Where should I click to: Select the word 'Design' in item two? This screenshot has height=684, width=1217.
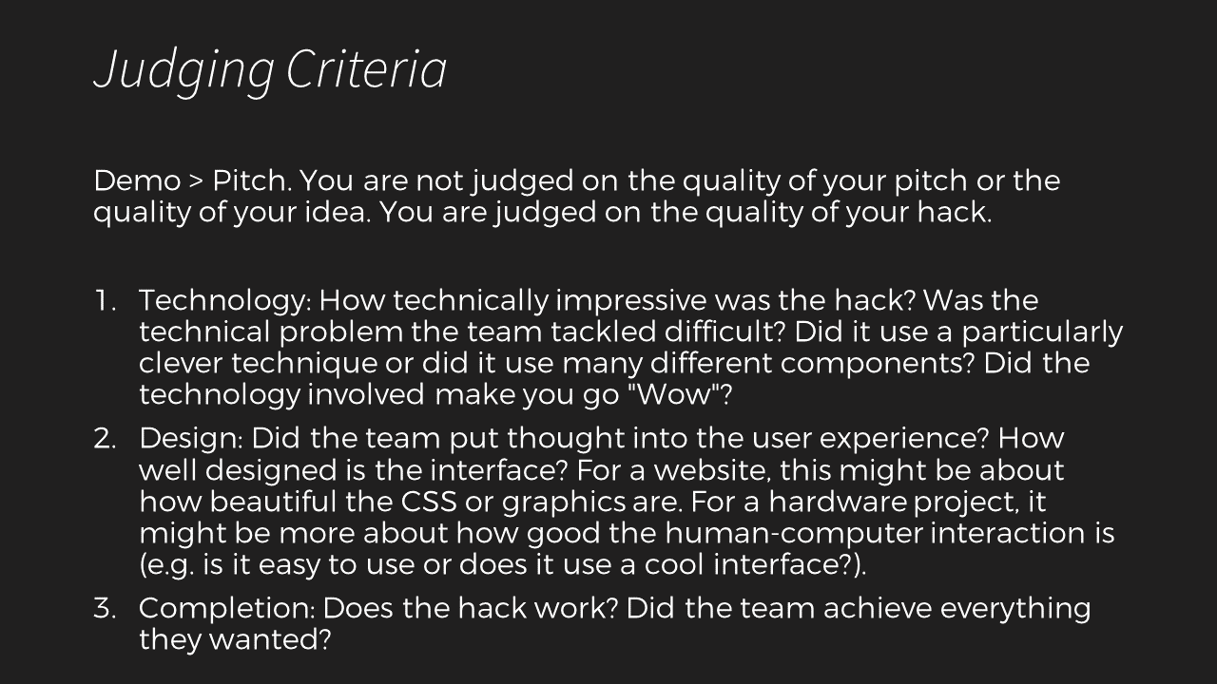(x=190, y=439)
